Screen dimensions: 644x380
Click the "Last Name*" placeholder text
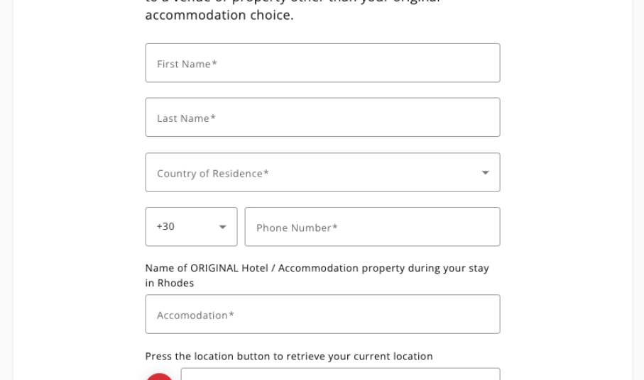click(x=186, y=118)
